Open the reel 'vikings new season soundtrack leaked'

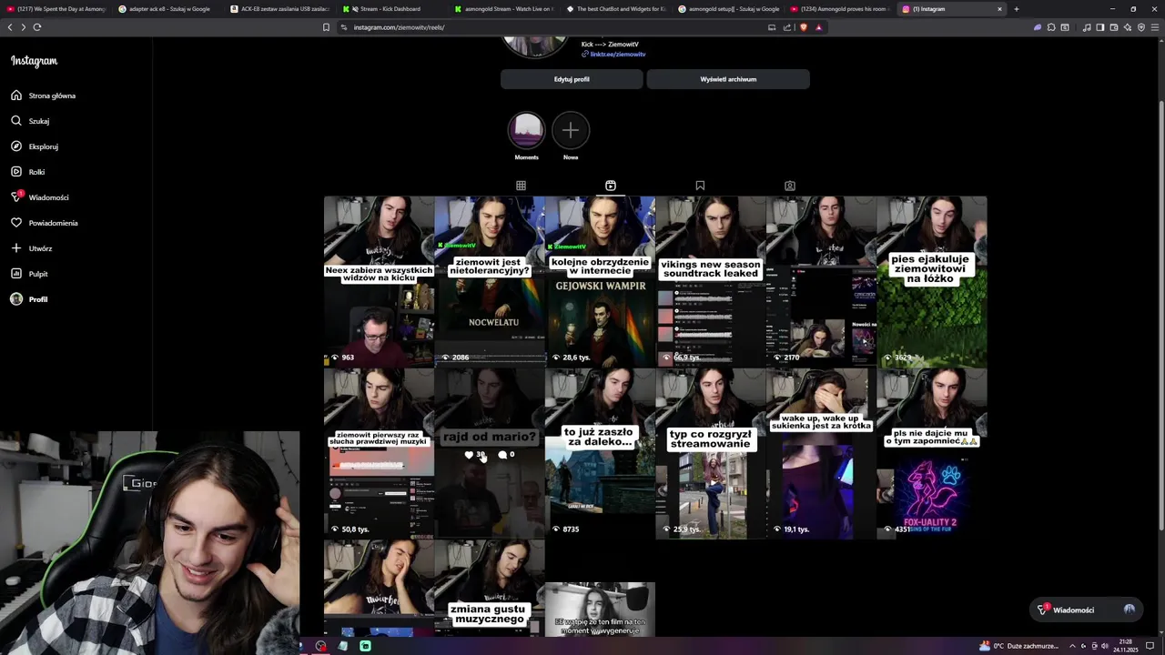tap(710, 281)
